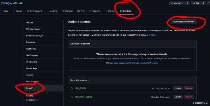
Task: Select Manage access in sidebar
Action: tap(44, 29)
